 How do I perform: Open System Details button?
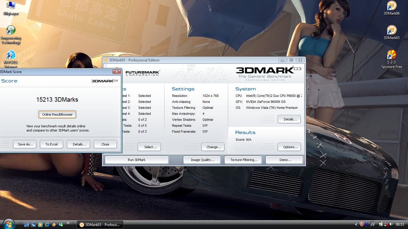(x=289, y=119)
